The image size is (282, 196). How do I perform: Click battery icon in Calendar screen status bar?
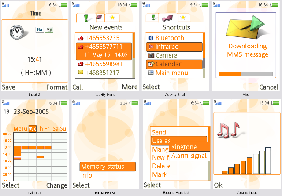click(x=63, y=103)
